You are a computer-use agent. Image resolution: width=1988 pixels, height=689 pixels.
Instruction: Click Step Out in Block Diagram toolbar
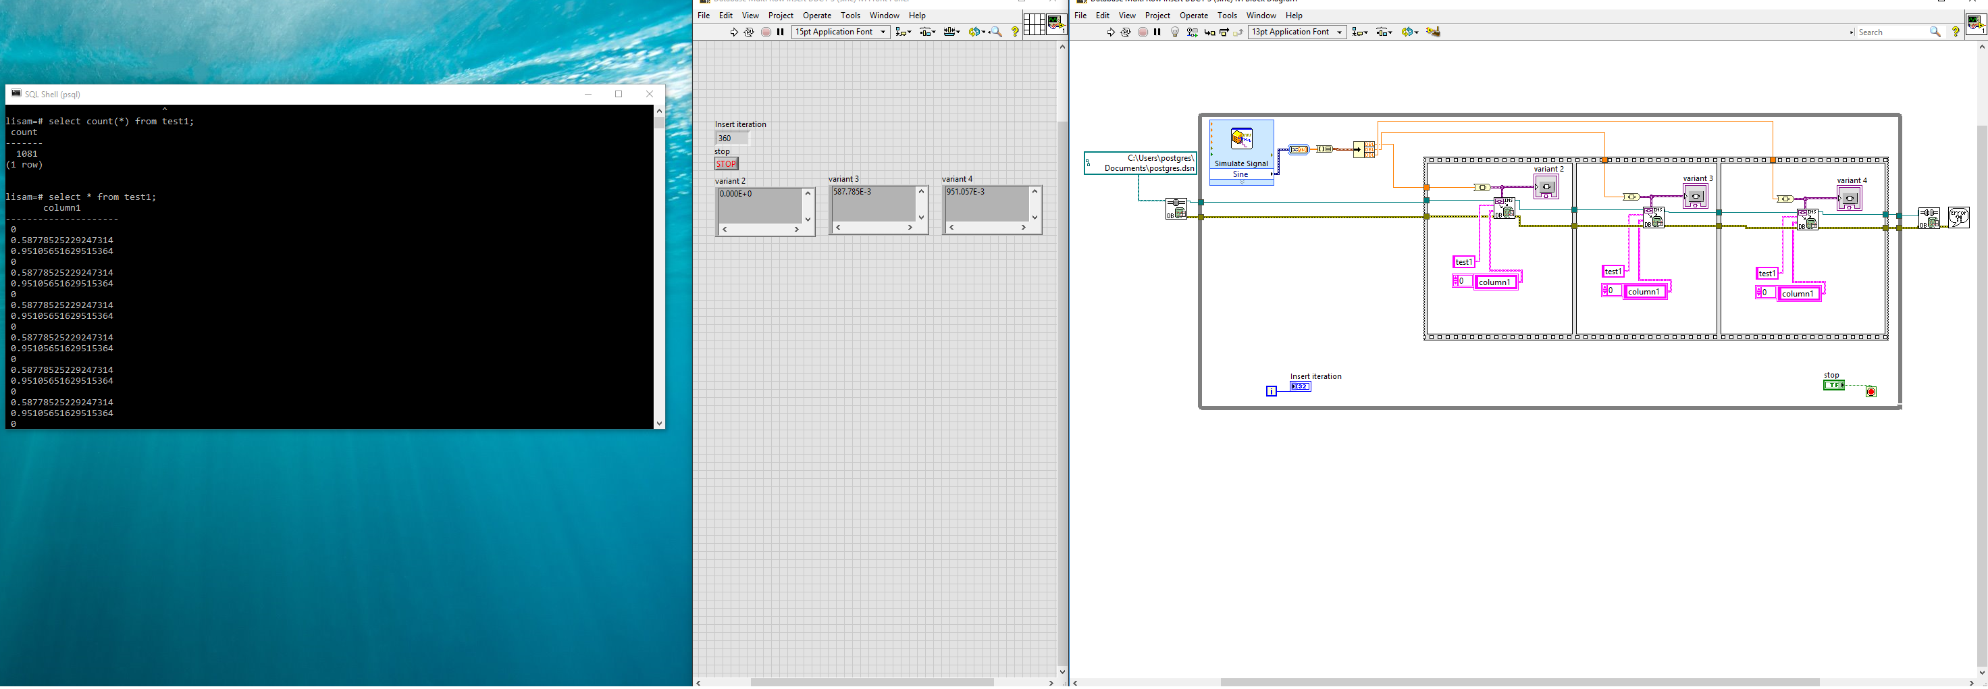tap(1238, 32)
